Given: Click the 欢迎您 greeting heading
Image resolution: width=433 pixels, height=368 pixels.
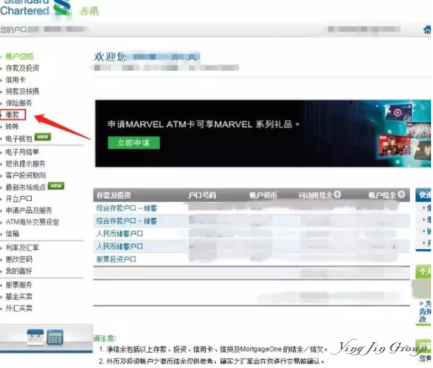Looking at the screenshot, I should 110,57.
